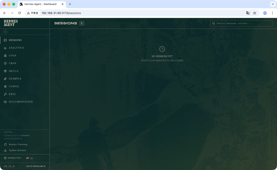
Task: Open the Hermes Teal theme selector
Action: (13, 158)
